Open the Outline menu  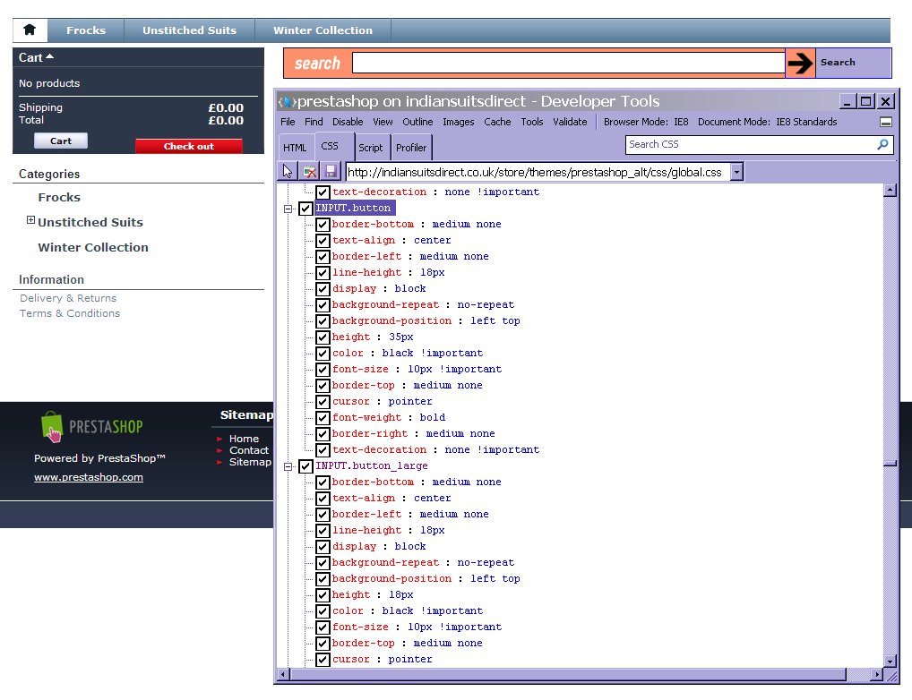[417, 122]
